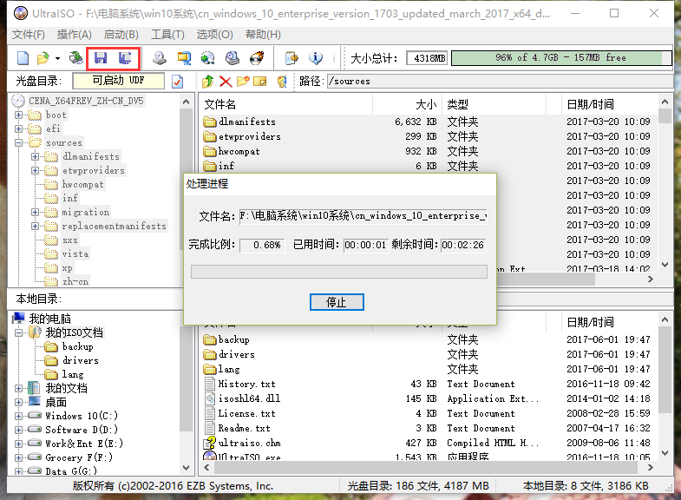Open the 文件(F) menu
This screenshot has width=681, height=500.
pyautogui.click(x=29, y=35)
